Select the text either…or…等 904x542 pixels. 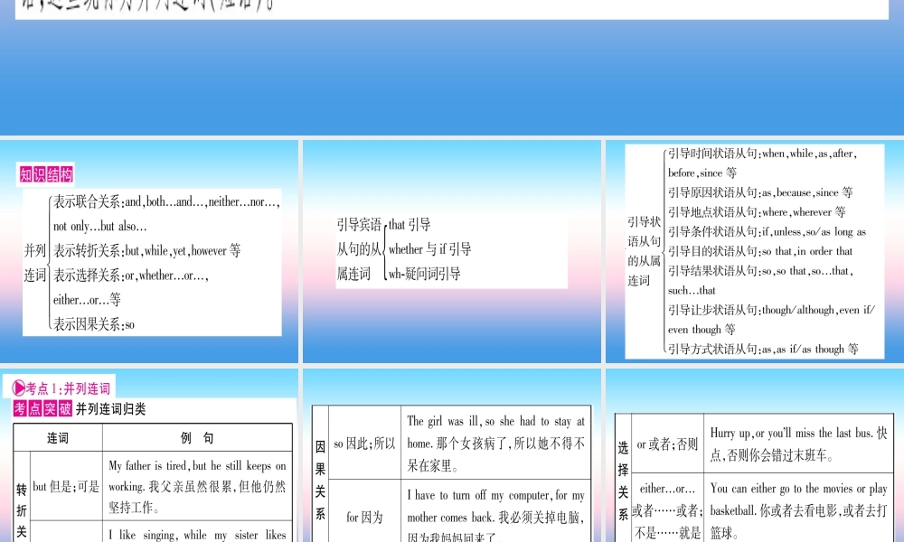87,300
